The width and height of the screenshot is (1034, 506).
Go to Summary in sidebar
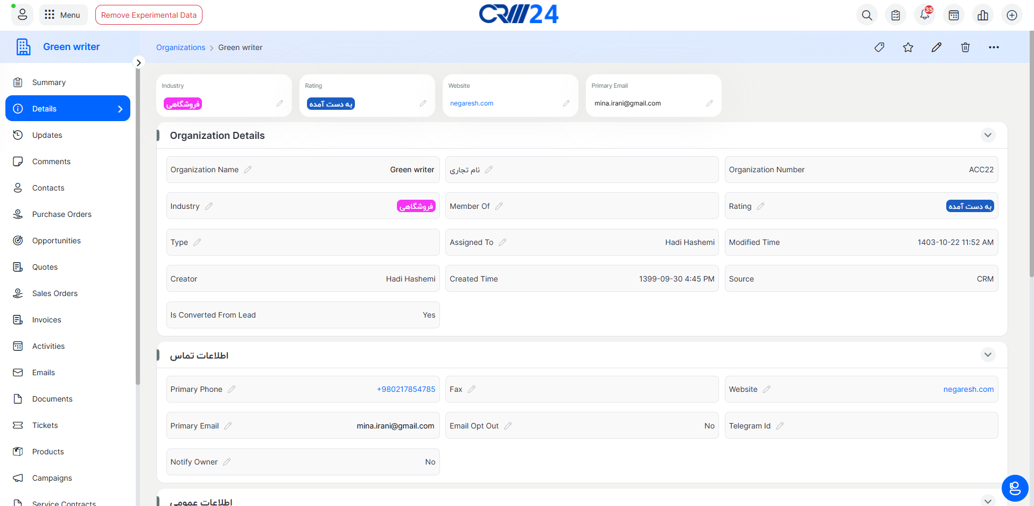(49, 82)
